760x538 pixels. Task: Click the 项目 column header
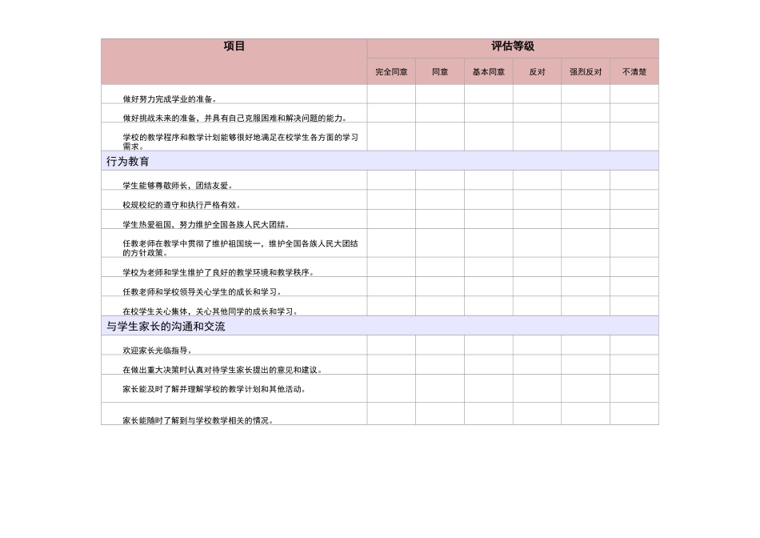[x=234, y=62]
